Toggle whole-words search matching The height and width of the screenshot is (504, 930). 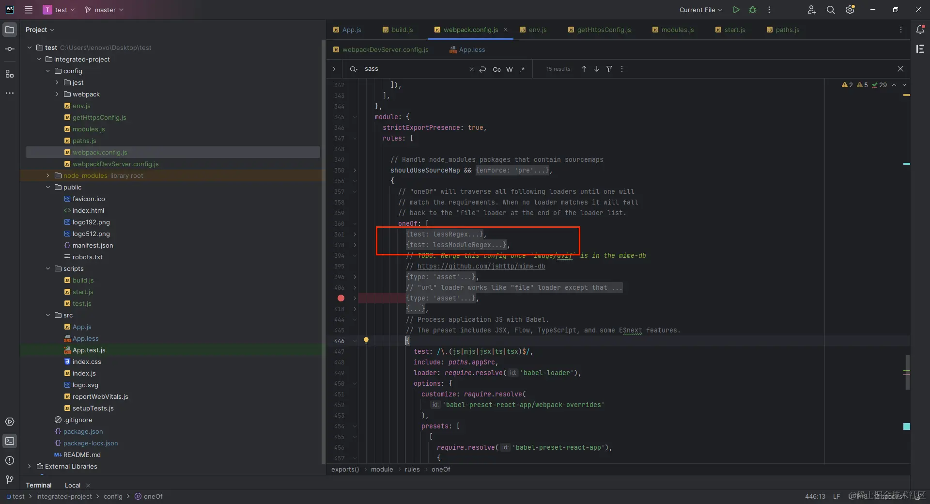510,69
